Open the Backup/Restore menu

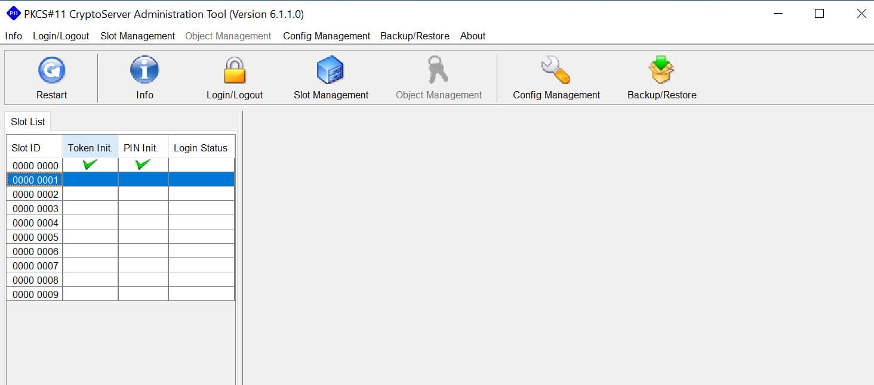click(x=415, y=36)
